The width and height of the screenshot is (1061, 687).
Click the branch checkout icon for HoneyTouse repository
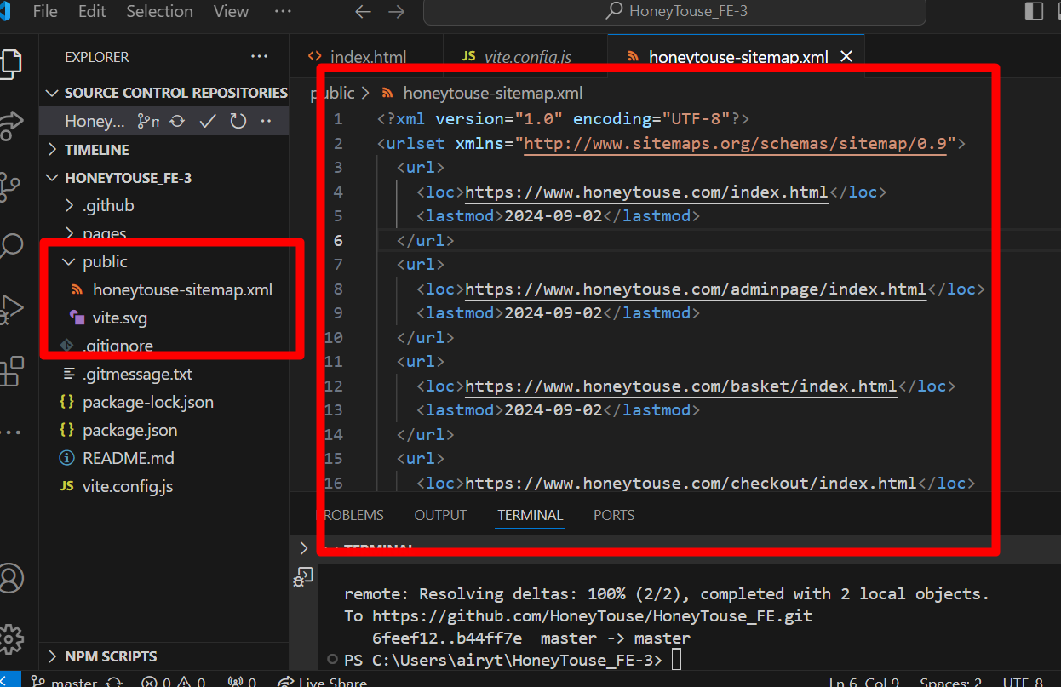tap(148, 121)
